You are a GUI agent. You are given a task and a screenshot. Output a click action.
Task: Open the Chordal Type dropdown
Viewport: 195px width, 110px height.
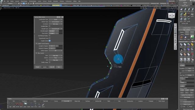point(55,29)
